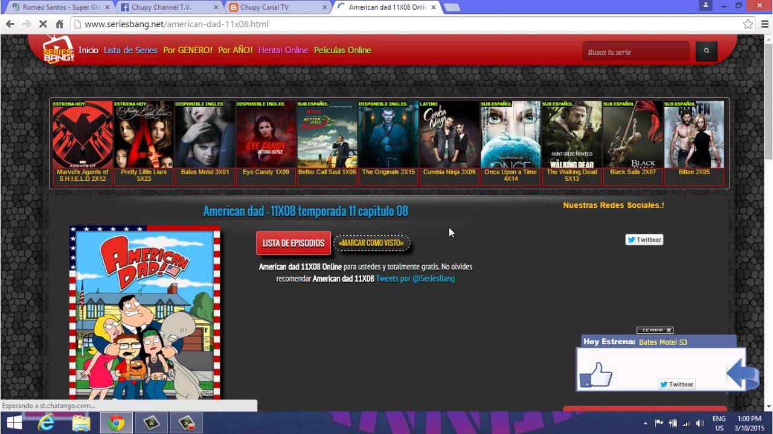
Task: Show hidden tray icons arrow
Action: (x=646, y=423)
